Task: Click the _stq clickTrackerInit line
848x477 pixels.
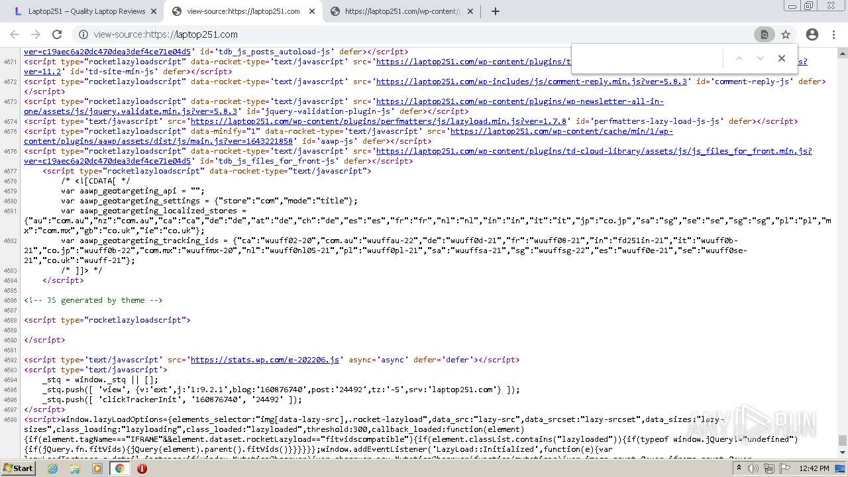Action: point(172,399)
